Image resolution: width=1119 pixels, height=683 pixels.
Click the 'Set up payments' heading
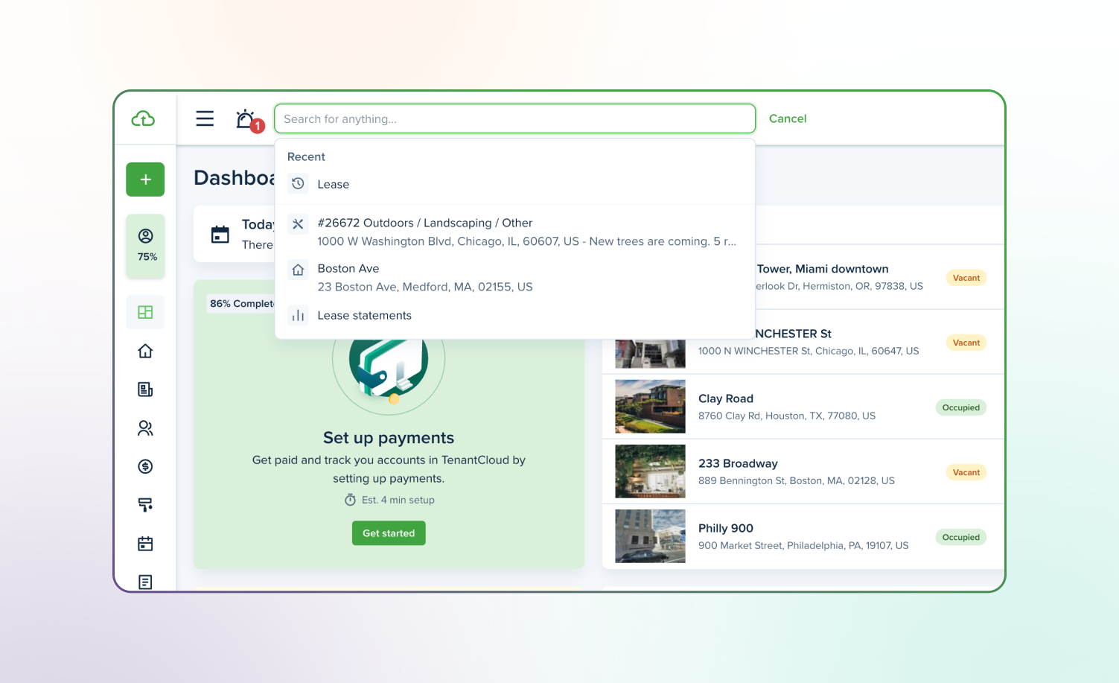click(x=389, y=438)
